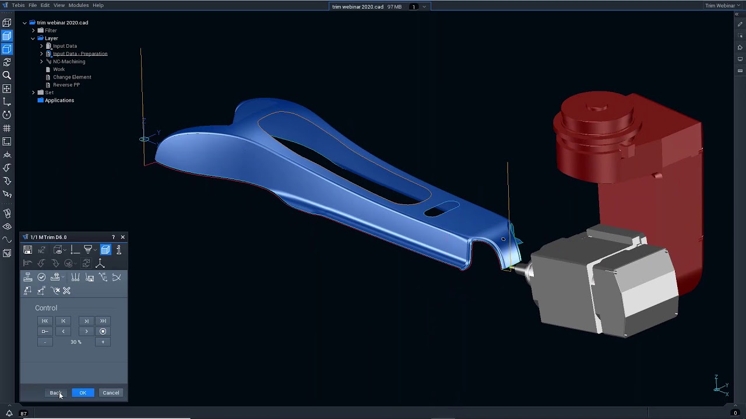Click the monitor icon in right sidebar
Viewport: 746px width, 419px height.
pyautogui.click(x=740, y=59)
